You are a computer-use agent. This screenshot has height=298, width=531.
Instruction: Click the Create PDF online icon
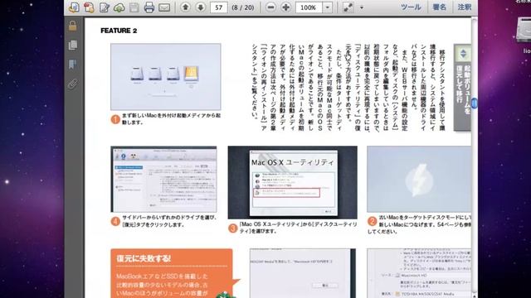pos(89,7)
